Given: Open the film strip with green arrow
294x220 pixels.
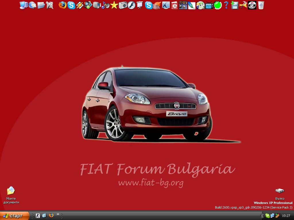Looking at the screenshot, I should [235, 5].
